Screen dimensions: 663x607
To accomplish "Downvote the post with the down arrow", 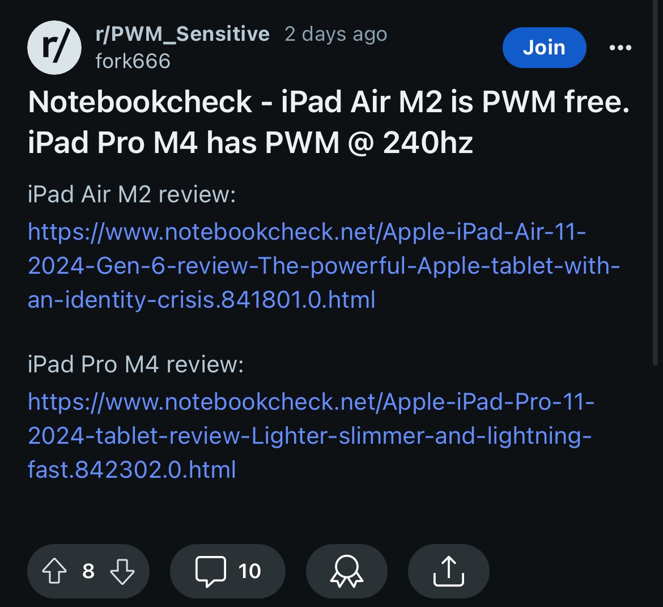I will point(122,571).
